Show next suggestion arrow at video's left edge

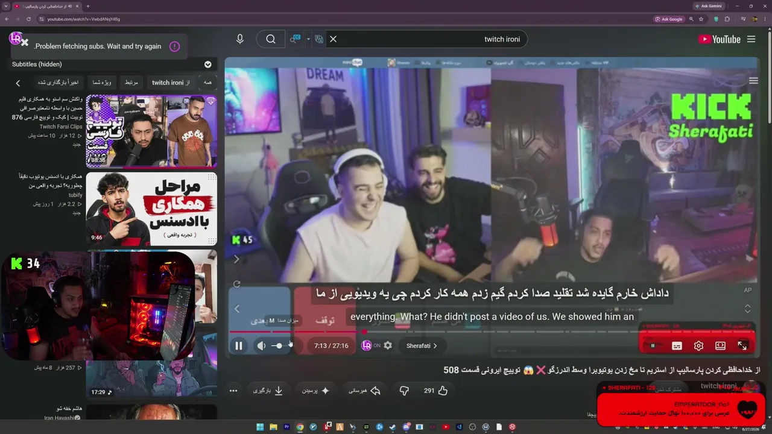[236, 259]
